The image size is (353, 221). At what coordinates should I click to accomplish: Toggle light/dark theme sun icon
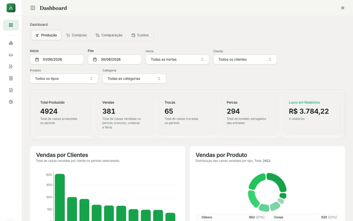click(x=343, y=8)
